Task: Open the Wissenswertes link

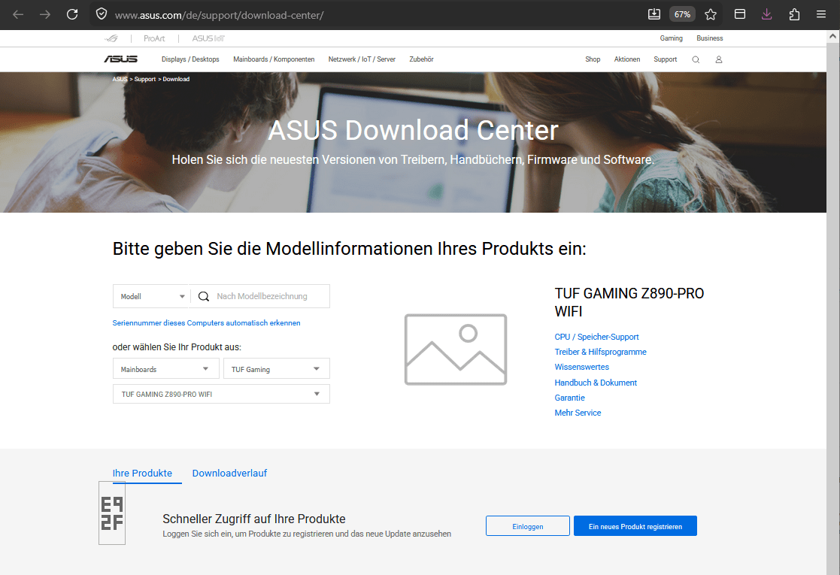Action: [581, 367]
